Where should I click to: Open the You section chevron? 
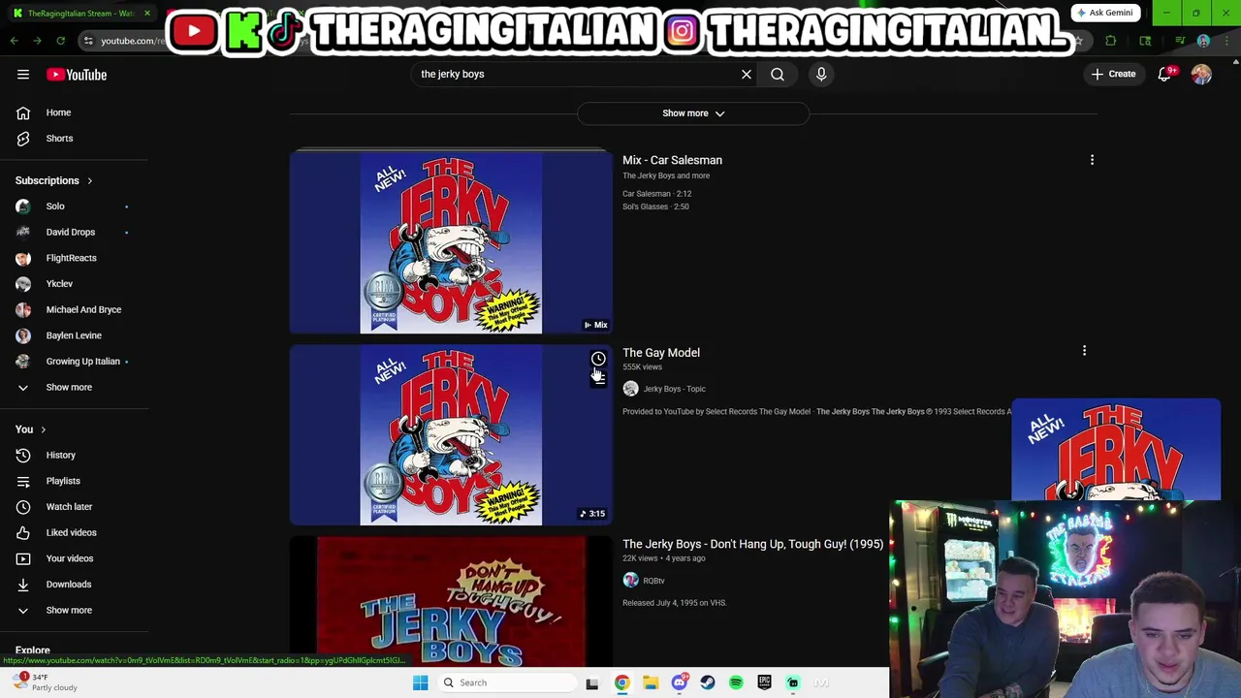click(x=43, y=429)
